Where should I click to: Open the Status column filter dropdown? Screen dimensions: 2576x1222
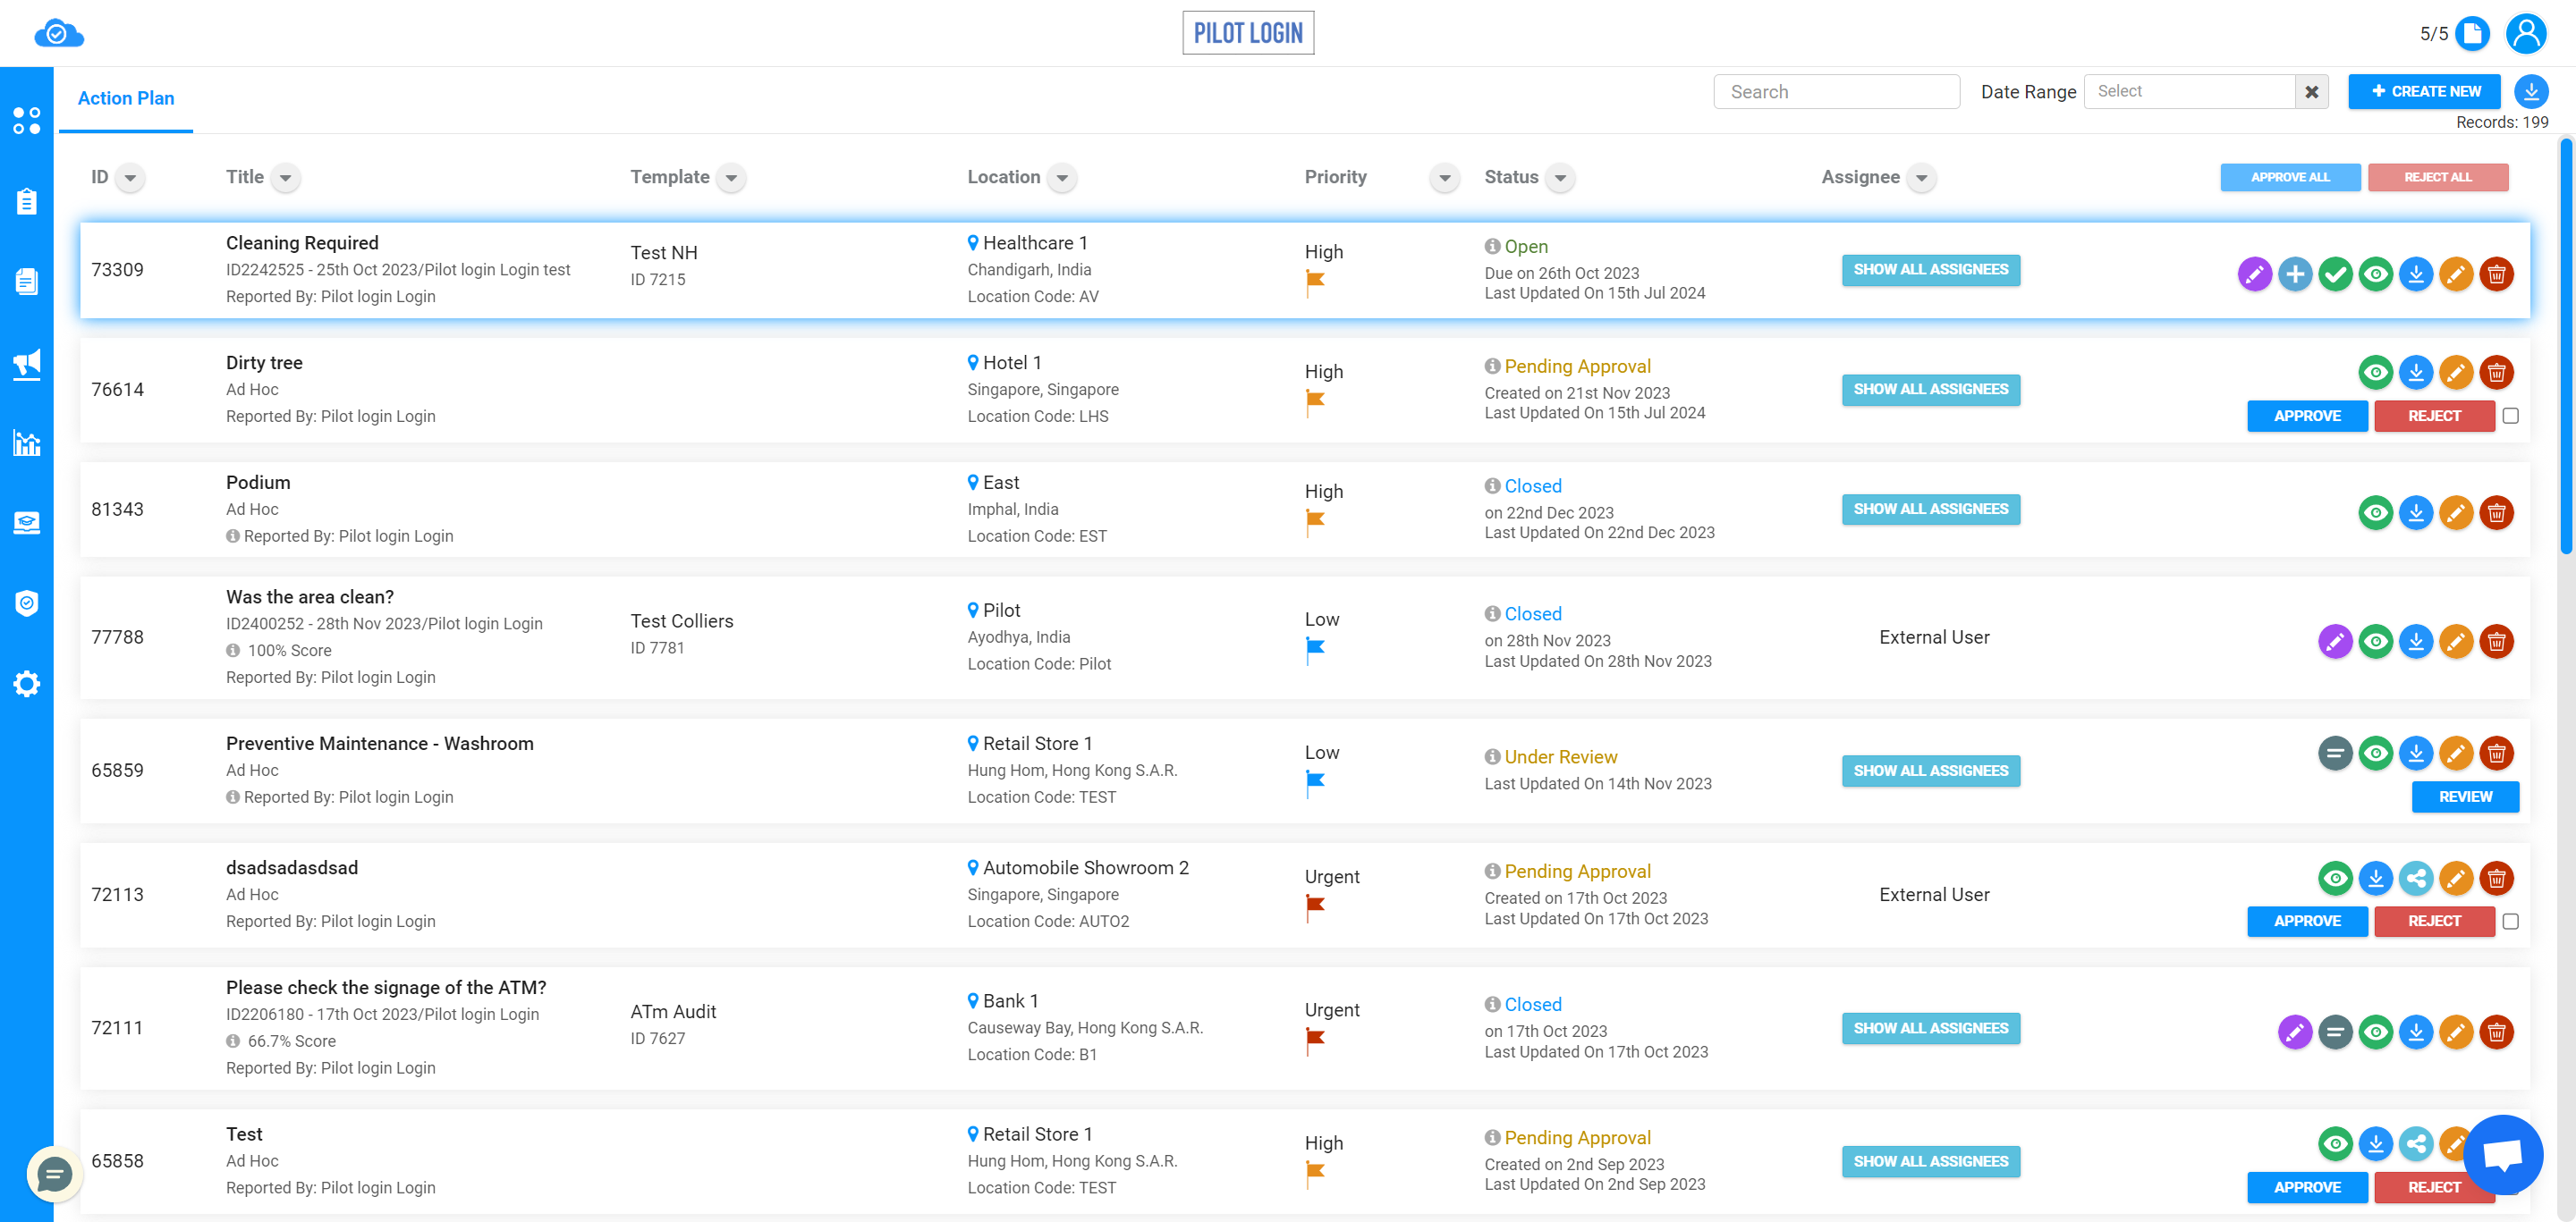[x=1560, y=178]
